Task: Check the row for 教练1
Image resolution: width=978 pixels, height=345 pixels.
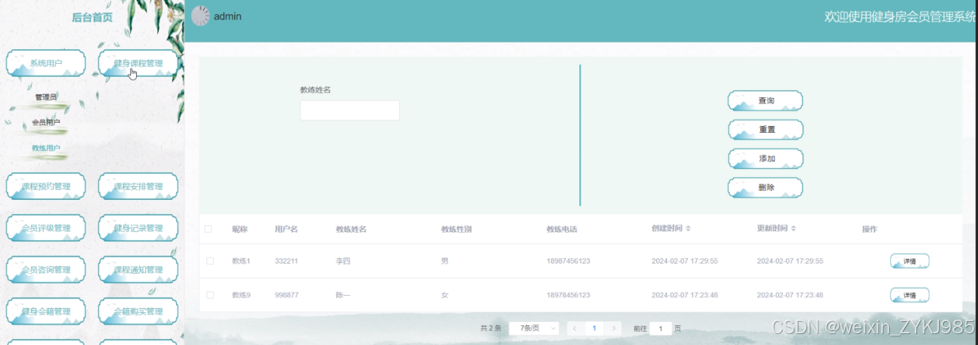Action: 210,261
